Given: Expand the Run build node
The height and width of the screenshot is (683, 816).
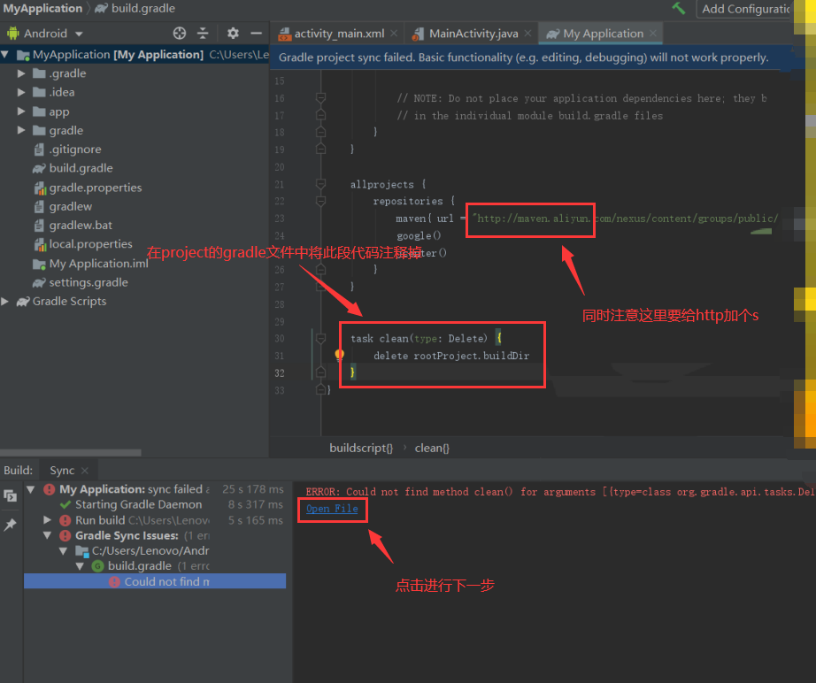Looking at the screenshot, I should (48, 519).
